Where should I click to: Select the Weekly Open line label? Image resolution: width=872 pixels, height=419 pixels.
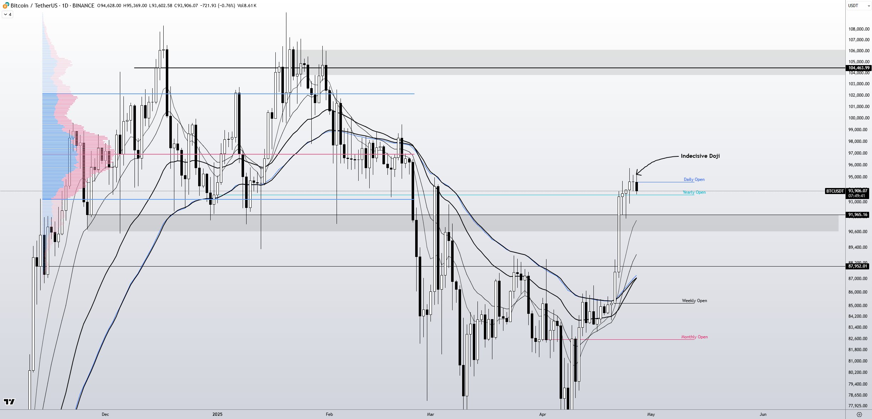tap(694, 301)
